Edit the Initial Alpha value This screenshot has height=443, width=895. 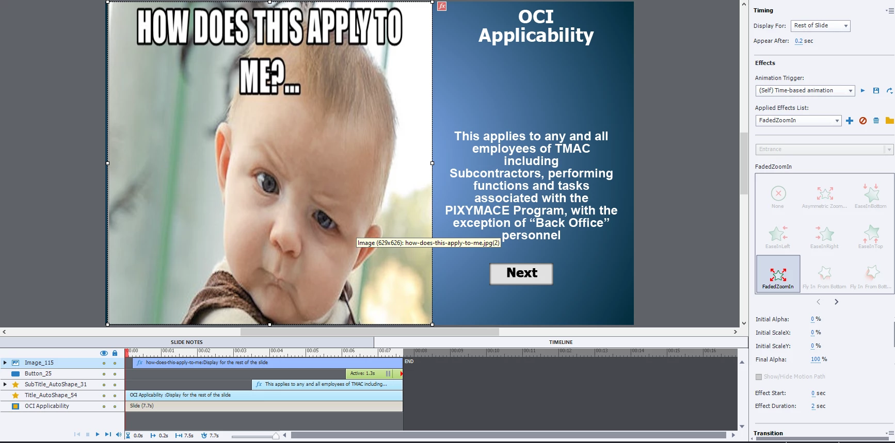point(812,320)
